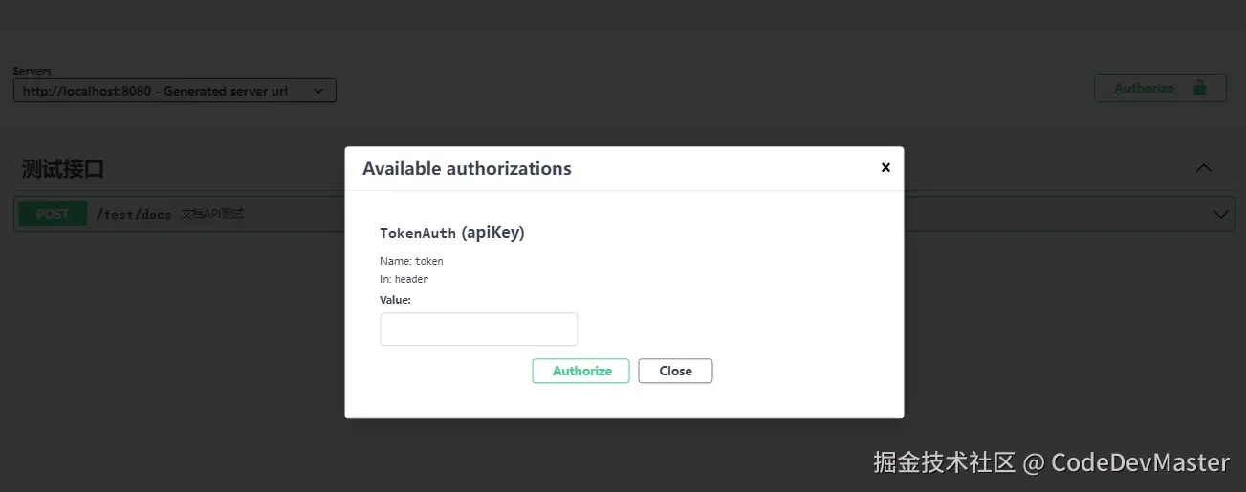Select the /test/docs endpoint path
Image resolution: width=1246 pixels, height=492 pixels.
(134, 215)
